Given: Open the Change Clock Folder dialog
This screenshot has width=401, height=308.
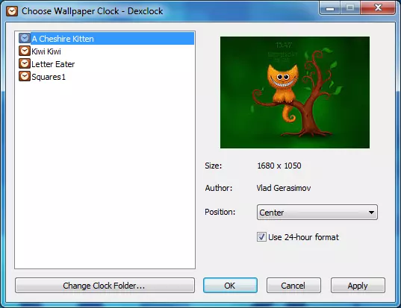Looking at the screenshot, I should click(105, 286).
